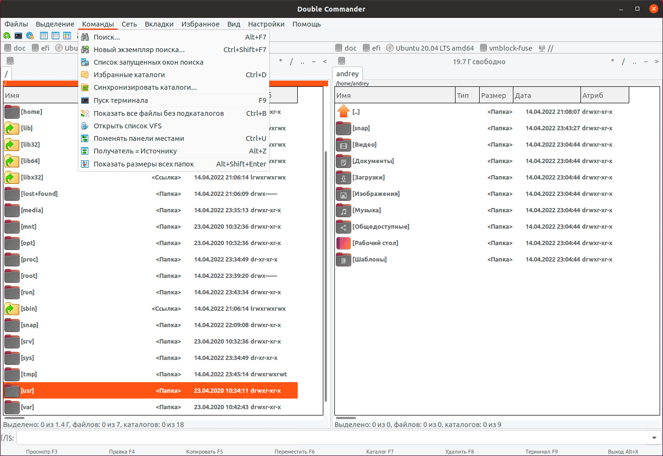Switch to thumbnails view toolbar icon

(67, 36)
